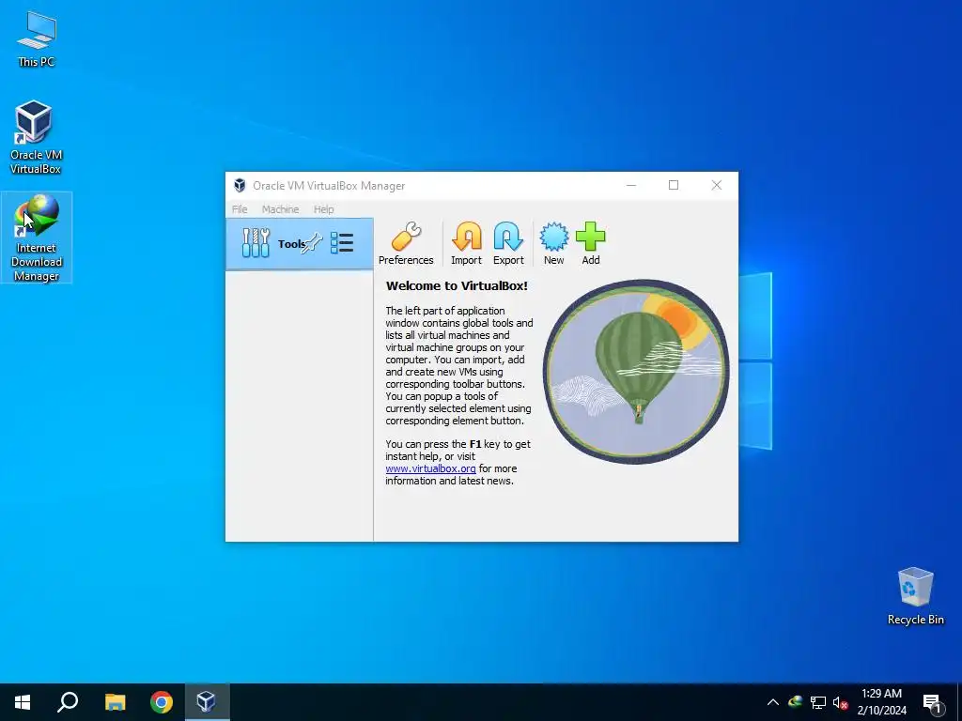Click the pin icon beside Tools
The width and height of the screenshot is (962, 721).
[x=312, y=243]
